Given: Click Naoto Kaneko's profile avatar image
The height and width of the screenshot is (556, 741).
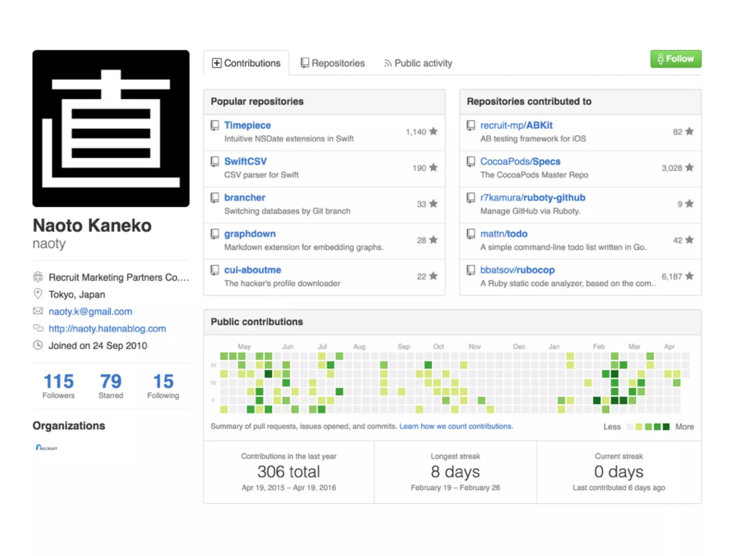Looking at the screenshot, I should click(x=111, y=129).
